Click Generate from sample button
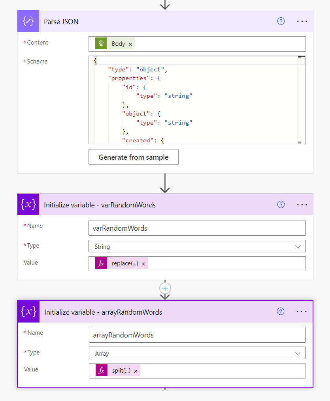This screenshot has height=401, width=330. [x=134, y=157]
